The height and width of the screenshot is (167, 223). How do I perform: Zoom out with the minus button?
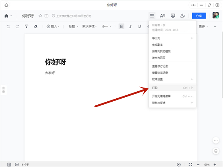[x=198, y=164]
